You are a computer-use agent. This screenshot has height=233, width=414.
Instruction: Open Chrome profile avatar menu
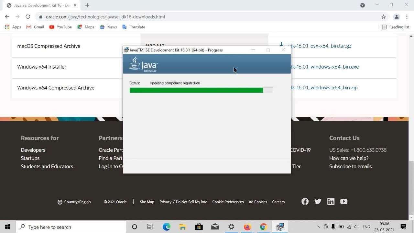pos(397,17)
